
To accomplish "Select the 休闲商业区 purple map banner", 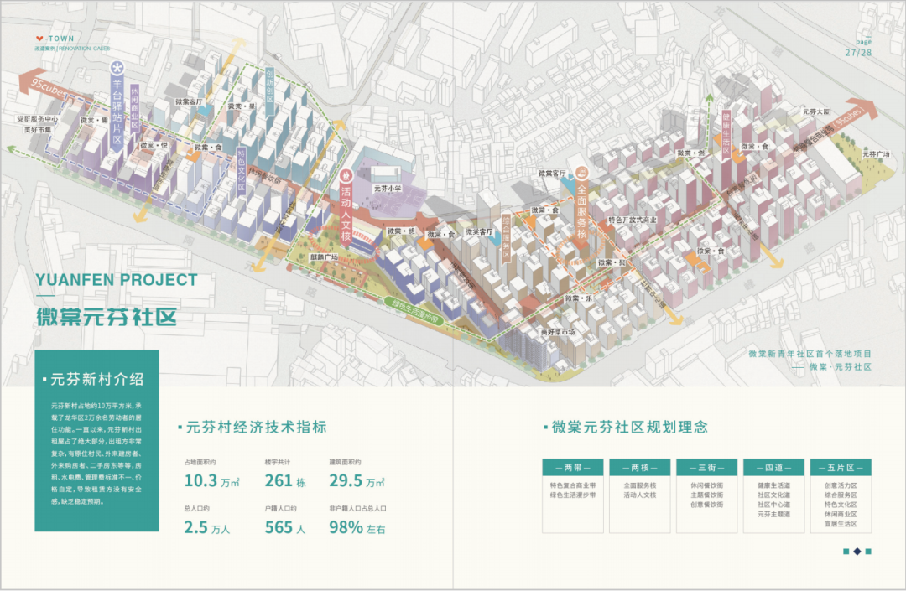I will (x=134, y=108).
